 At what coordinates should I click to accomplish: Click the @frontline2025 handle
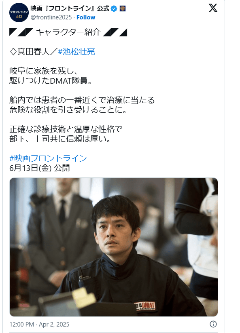(x=51, y=17)
